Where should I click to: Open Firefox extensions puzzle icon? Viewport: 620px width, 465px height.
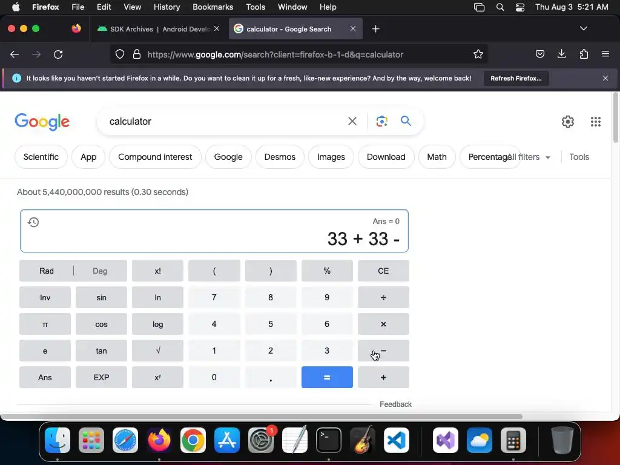click(584, 54)
